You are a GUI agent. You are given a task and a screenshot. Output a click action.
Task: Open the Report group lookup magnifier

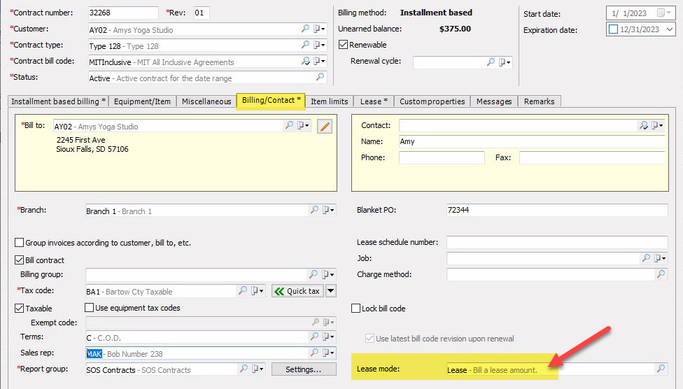(244, 369)
